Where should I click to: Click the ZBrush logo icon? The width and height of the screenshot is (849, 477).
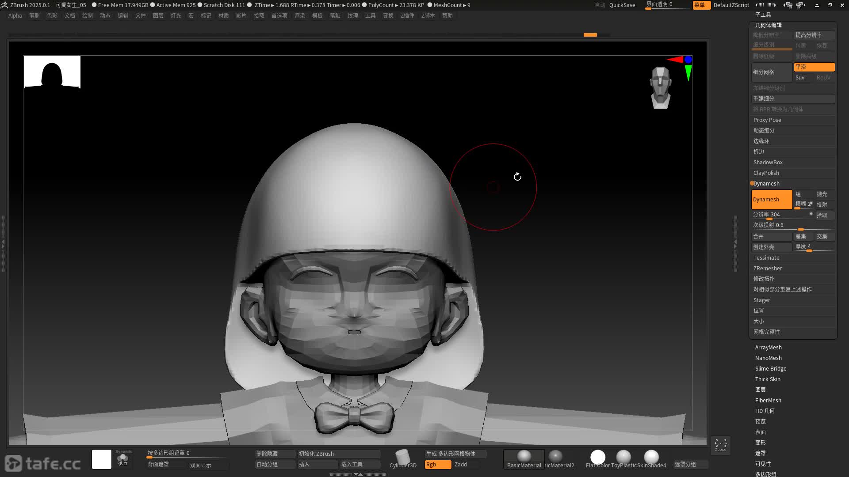point(4,5)
